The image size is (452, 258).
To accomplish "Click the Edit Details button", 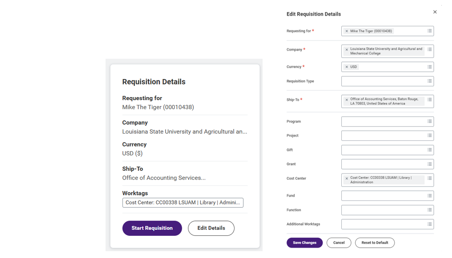I will coord(211,228).
